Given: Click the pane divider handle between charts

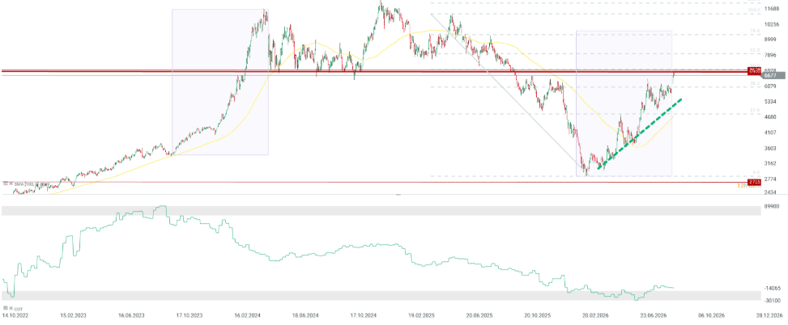Looking at the screenshot, I should pos(398,194).
